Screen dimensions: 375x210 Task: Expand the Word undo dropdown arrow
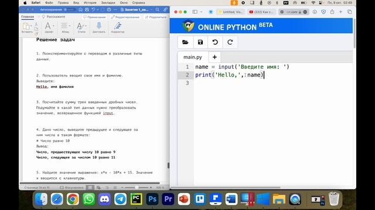pos(98,10)
